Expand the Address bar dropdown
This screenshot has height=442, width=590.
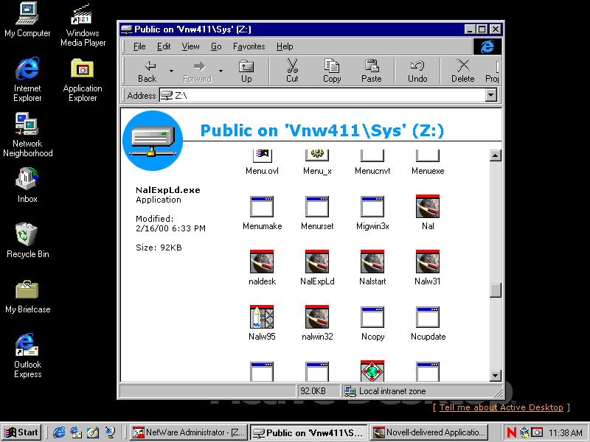(x=490, y=96)
